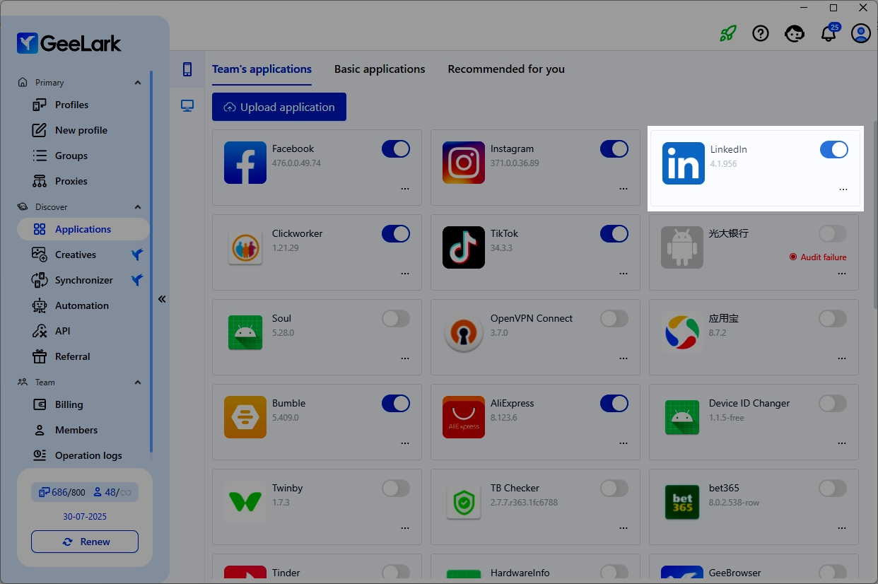
Task: Click the TikTok app icon
Action: point(464,247)
